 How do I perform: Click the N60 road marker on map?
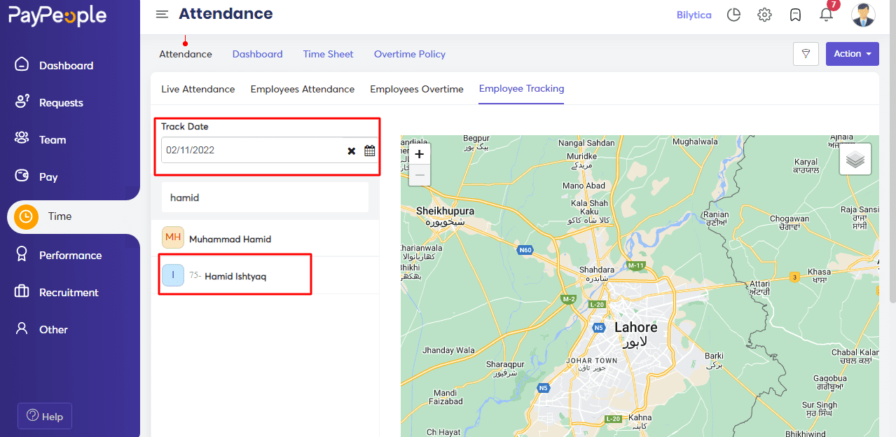click(525, 249)
